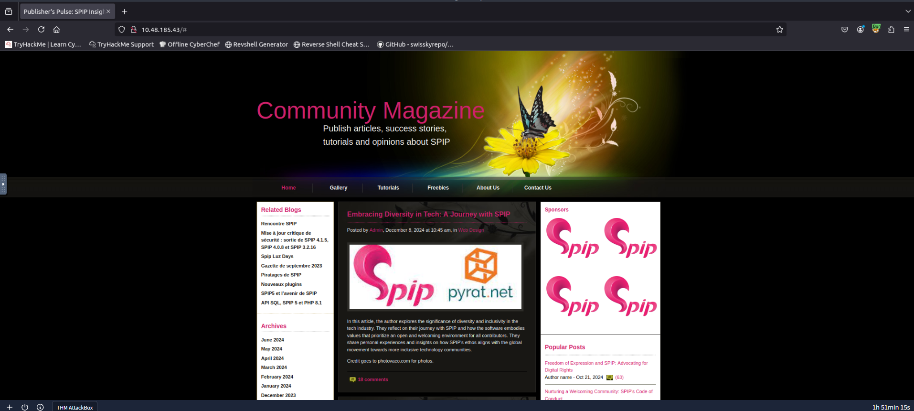Viewport: 914px width, 411px height.
Task: Click the THM AttackBox taskbar button
Action: coord(74,407)
